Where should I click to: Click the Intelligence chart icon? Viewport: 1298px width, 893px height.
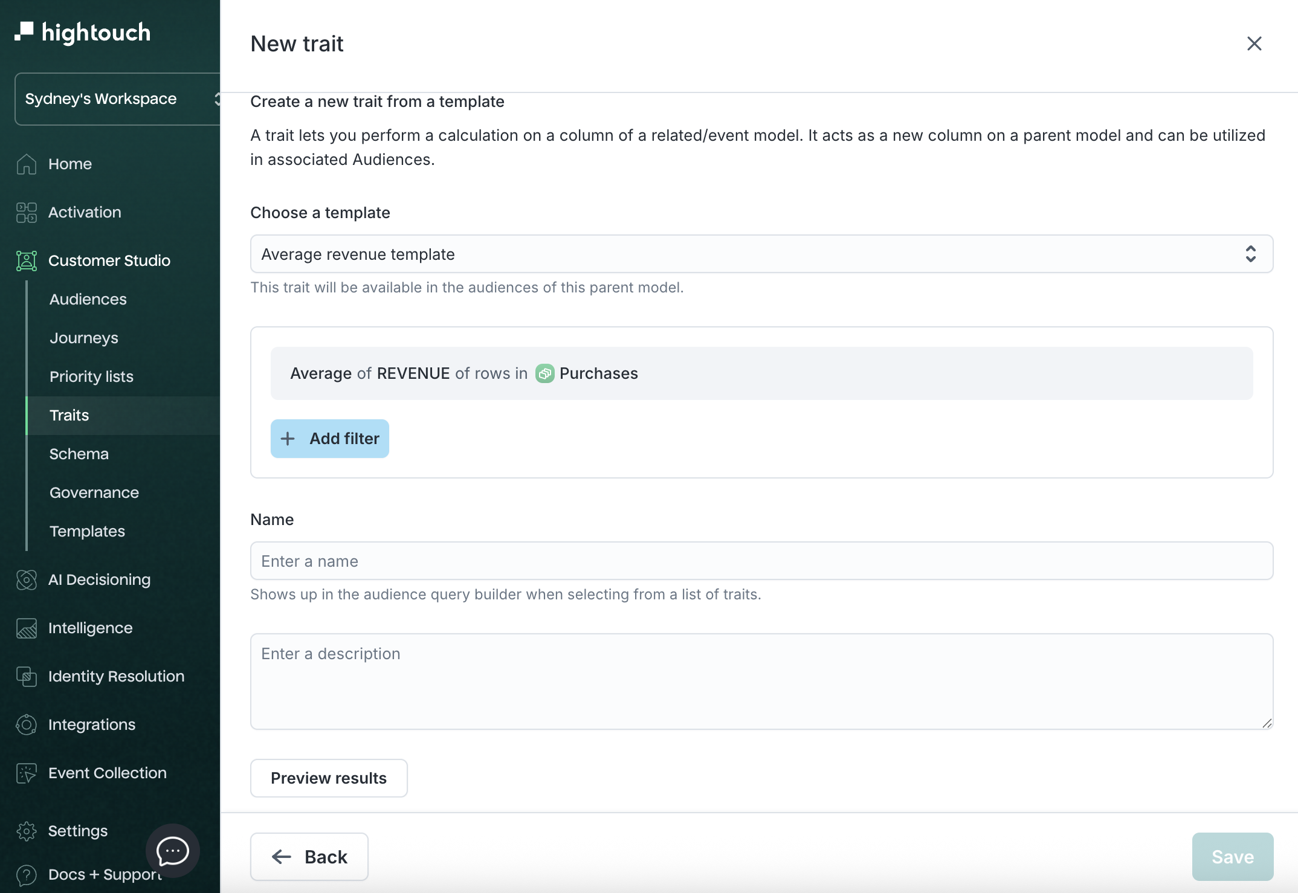click(x=27, y=628)
